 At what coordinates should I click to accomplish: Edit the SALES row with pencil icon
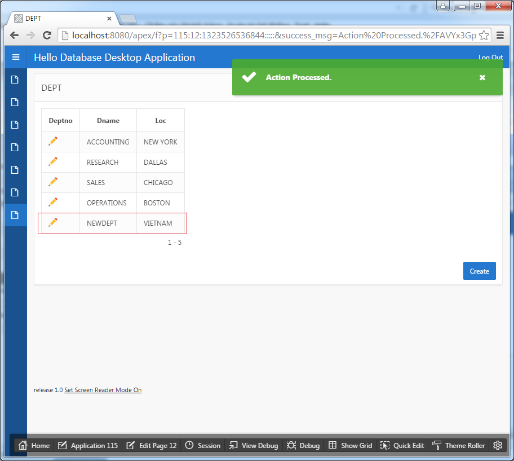coord(53,182)
